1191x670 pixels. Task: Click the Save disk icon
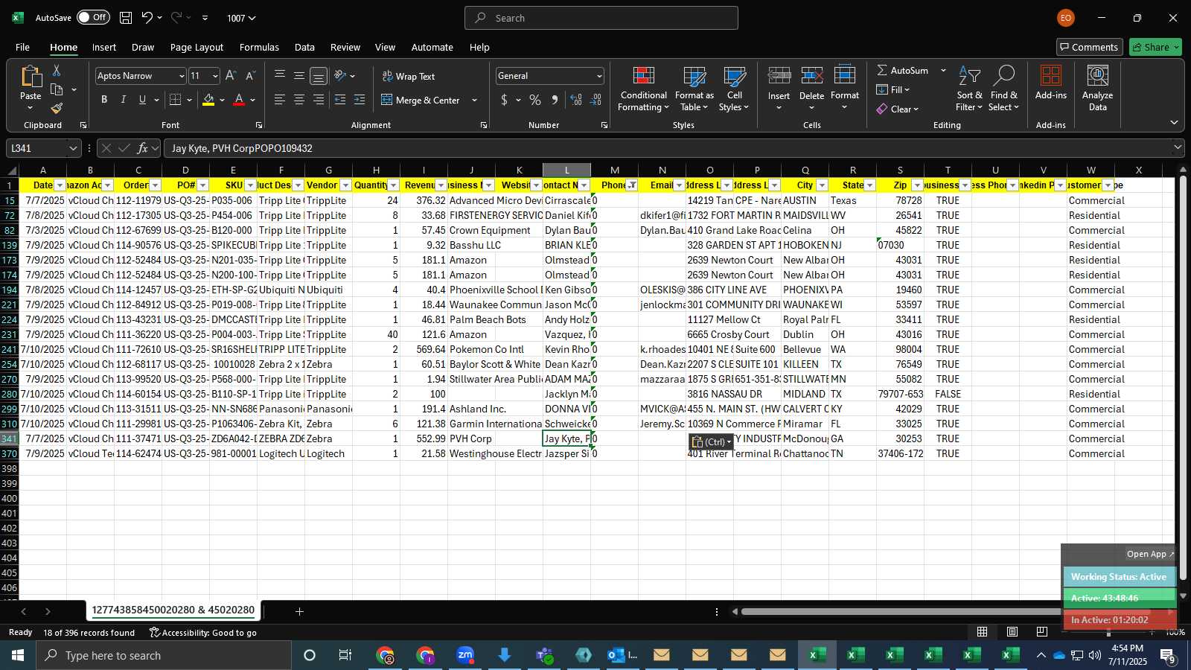click(126, 18)
